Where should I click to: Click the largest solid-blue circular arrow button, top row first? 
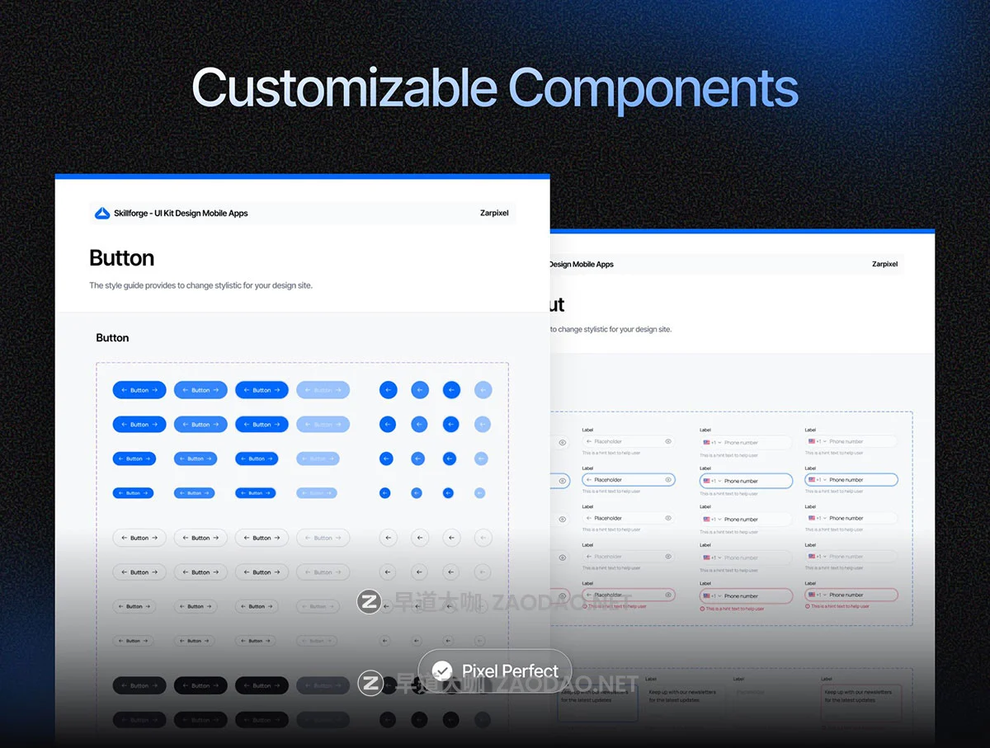click(x=388, y=390)
